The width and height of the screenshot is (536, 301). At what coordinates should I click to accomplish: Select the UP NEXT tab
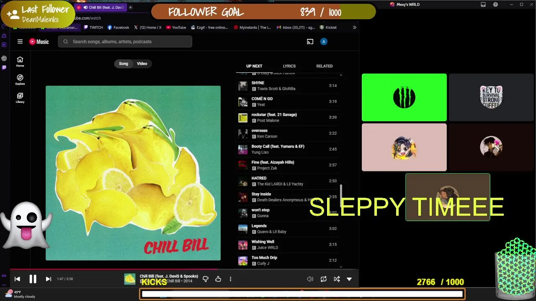tap(254, 66)
